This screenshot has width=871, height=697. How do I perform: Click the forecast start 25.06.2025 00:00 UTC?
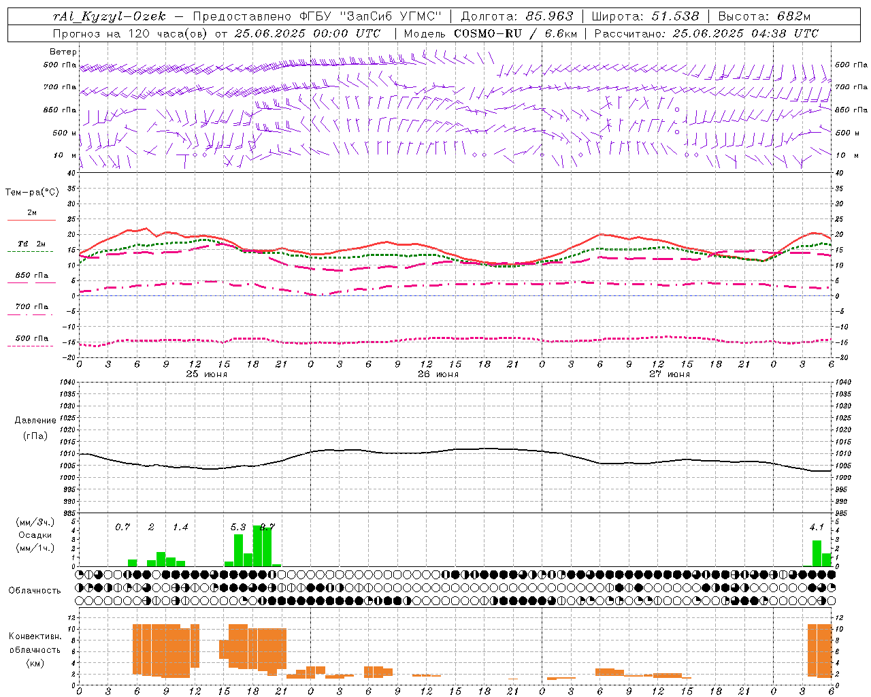tap(308, 33)
